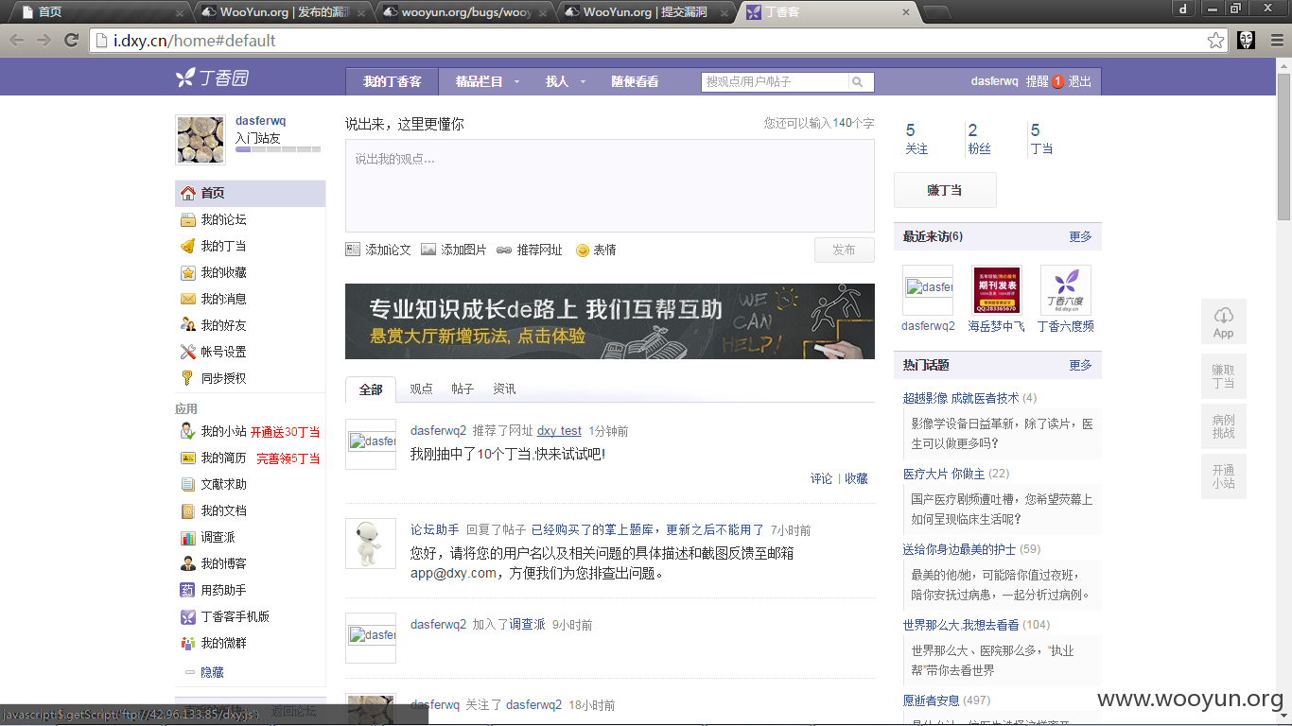The height and width of the screenshot is (726, 1292).
Task: Click the 用药助手 icon
Action: (x=188, y=590)
